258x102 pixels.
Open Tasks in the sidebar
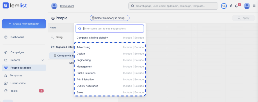[14, 91]
